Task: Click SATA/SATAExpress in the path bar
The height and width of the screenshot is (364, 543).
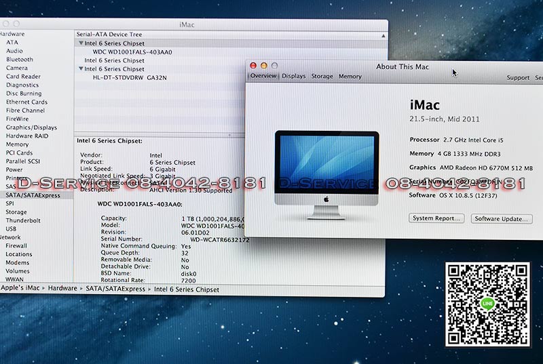Action: coord(115,289)
